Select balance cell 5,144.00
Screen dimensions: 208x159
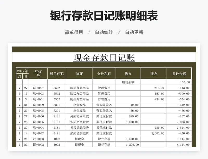pyautogui.click(x=179, y=139)
